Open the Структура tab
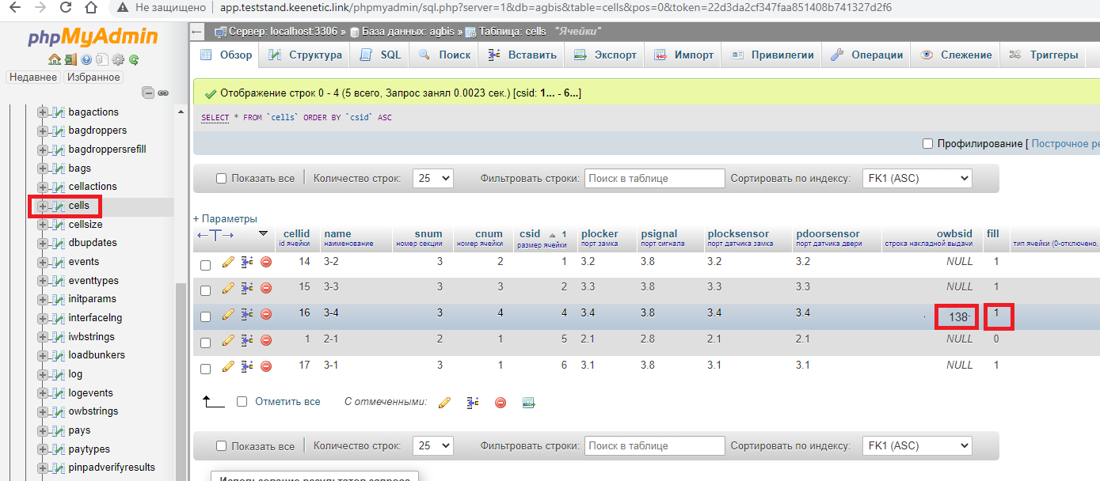The image size is (1100, 481). click(305, 55)
